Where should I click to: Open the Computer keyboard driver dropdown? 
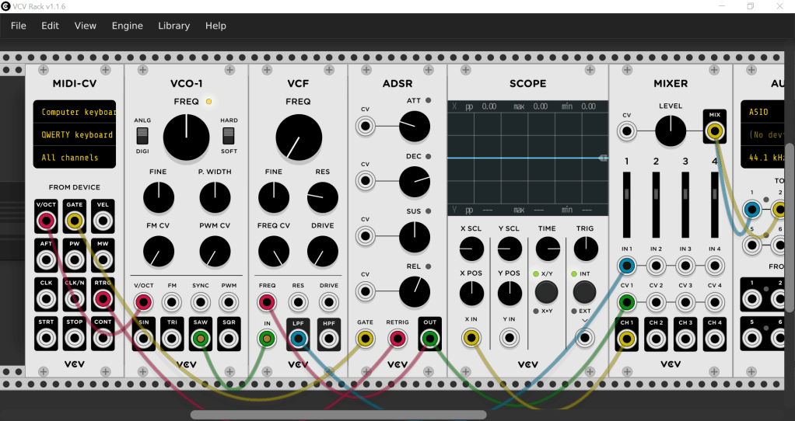(75, 112)
